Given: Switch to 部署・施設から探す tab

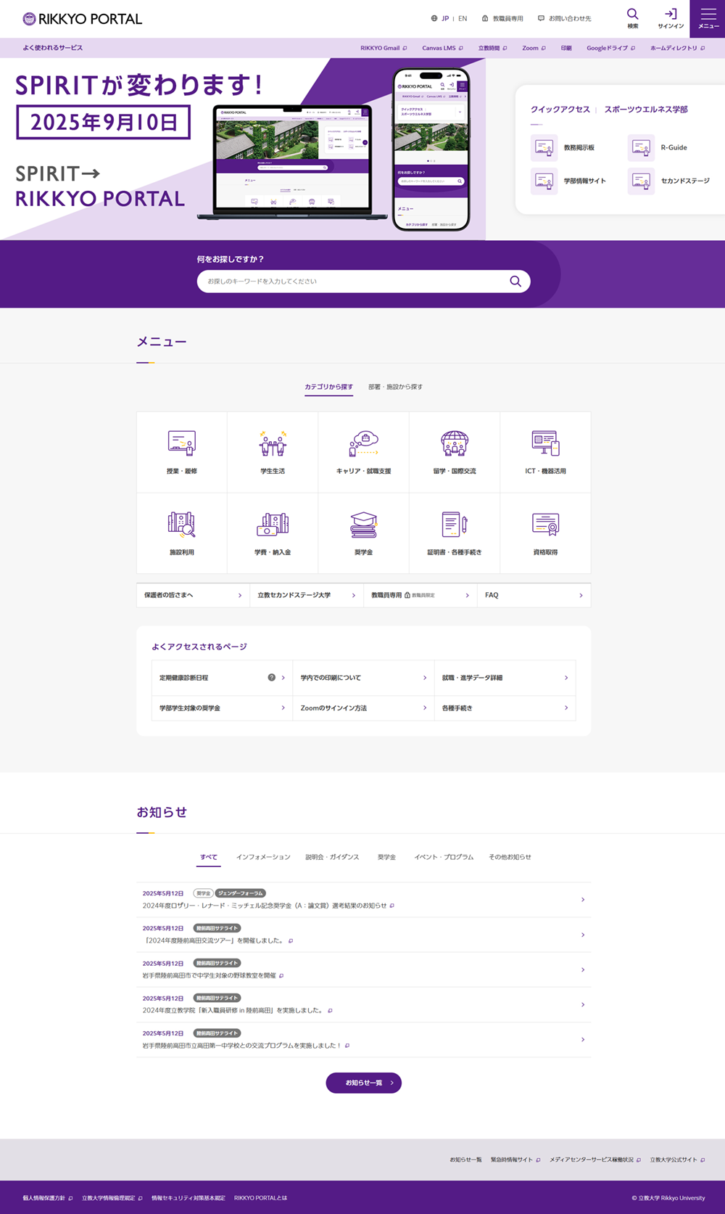Looking at the screenshot, I should (395, 387).
